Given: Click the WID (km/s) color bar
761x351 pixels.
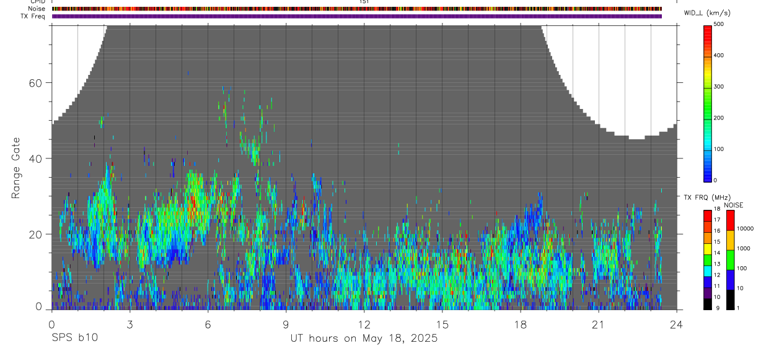Looking at the screenshot, I should tap(708, 103).
